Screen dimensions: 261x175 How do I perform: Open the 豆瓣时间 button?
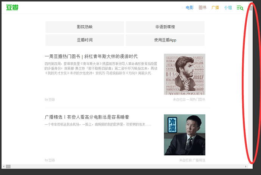(85, 40)
